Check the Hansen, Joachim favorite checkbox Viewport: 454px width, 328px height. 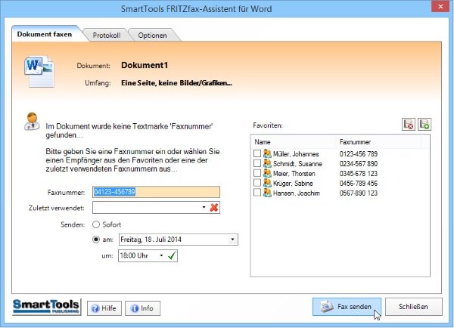257,193
